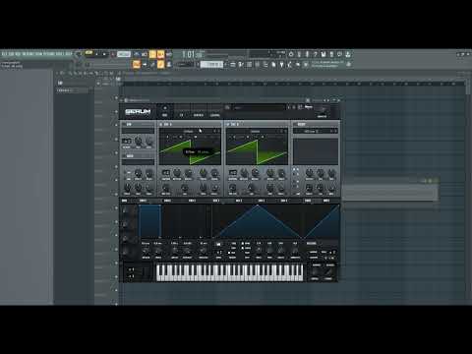This screenshot has height=354, width=472.
Task: Open the noise sample selector menu
Action: click(x=138, y=162)
